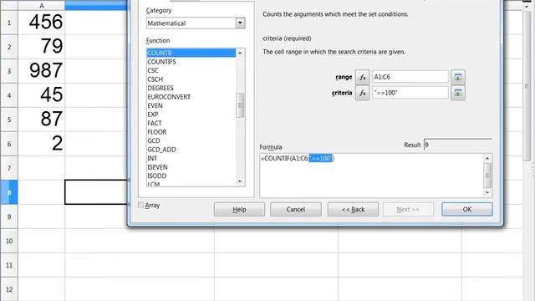This screenshot has height=301, width=535.
Task: Go back with the << Back button
Action: (x=353, y=209)
